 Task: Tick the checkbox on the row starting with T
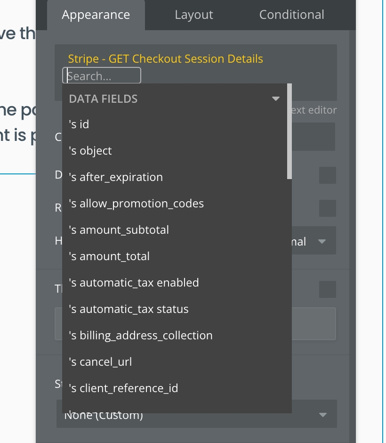[x=327, y=289]
